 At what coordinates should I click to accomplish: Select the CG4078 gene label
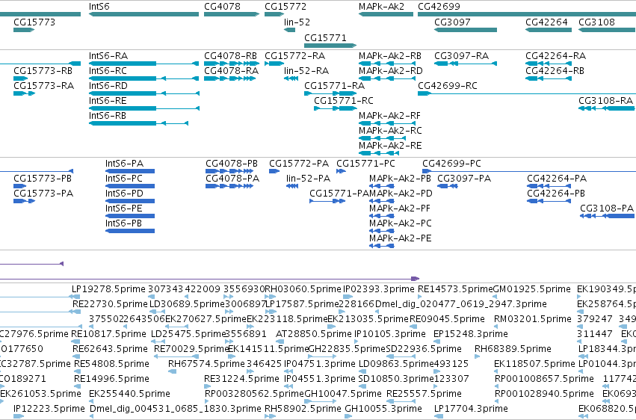coord(222,7)
